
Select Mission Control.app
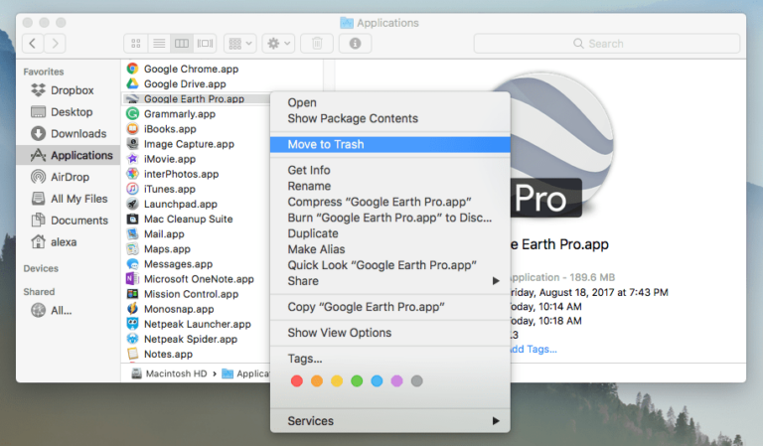click(191, 294)
